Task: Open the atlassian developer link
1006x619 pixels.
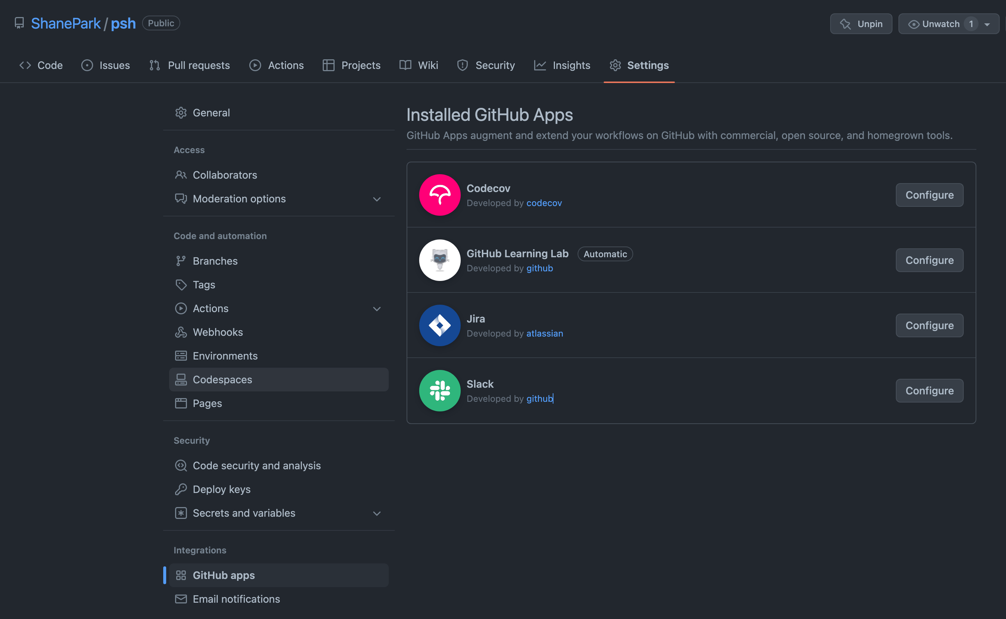Action: coord(545,333)
